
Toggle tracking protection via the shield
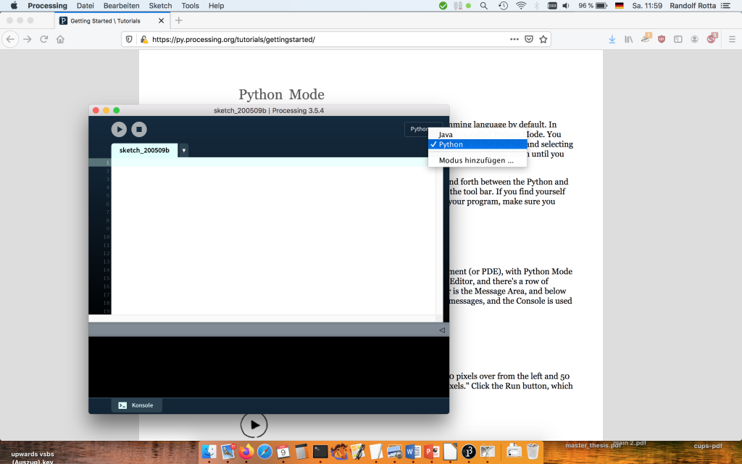[x=128, y=39]
